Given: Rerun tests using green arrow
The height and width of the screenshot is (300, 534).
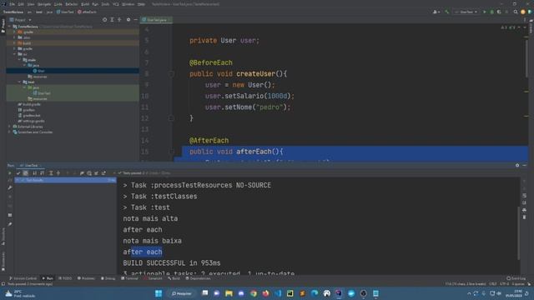Looking at the screenshot, I should pyautogui.click(x=9, y=173).
